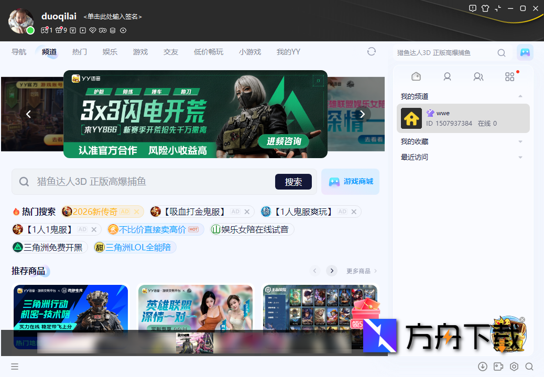
Task: Switch to the 娱乐 tab
Action: click(110, 52)
